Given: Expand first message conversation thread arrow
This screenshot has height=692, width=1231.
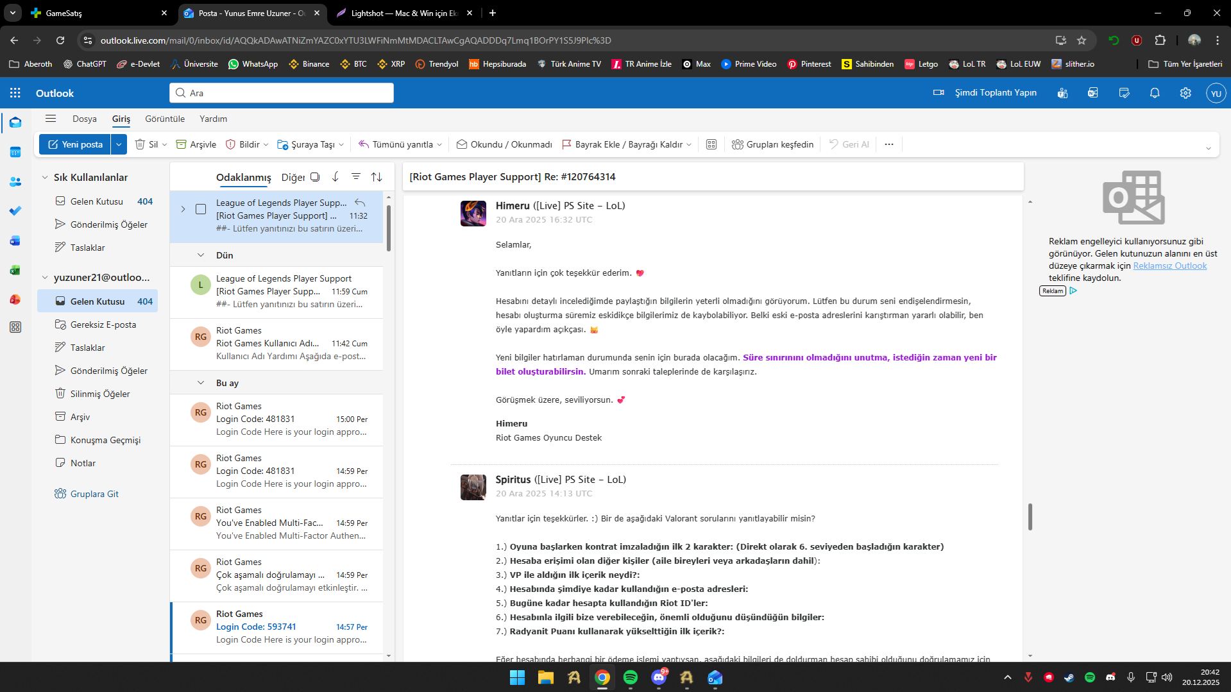Looking at the screenshot, I should click(183, 209).
